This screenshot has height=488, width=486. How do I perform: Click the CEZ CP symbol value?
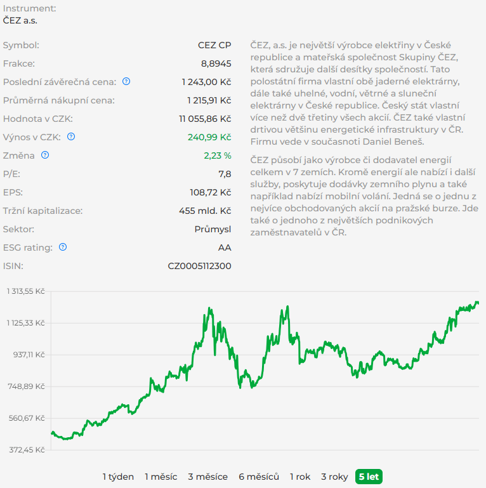click(214, 46)
